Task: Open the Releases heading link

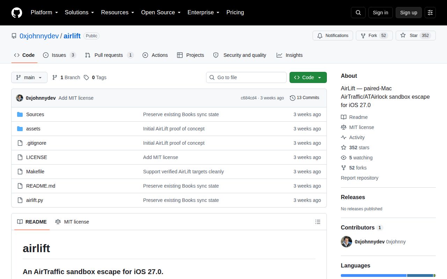Action: coord(353,197)
